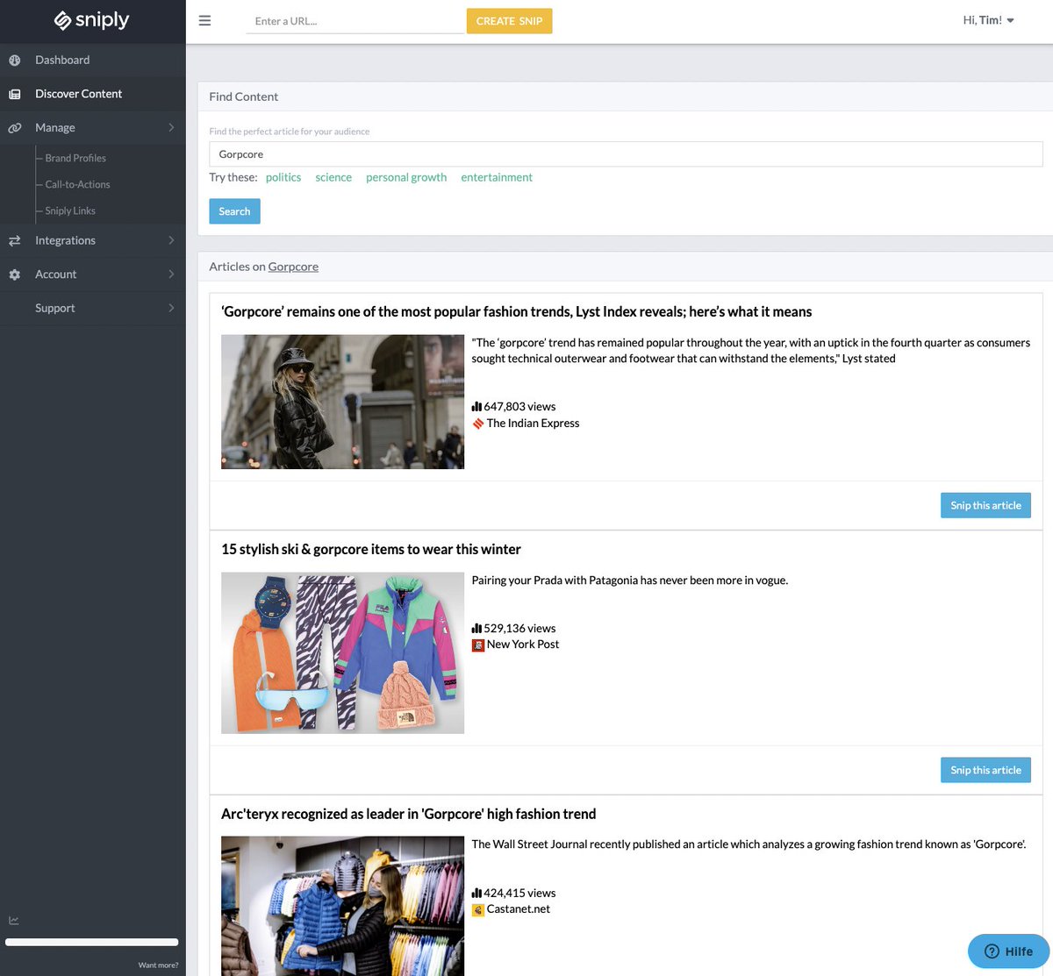Click the question mark icon in Hilfe
Viewport: 1053px width, 976px height.
992,951
